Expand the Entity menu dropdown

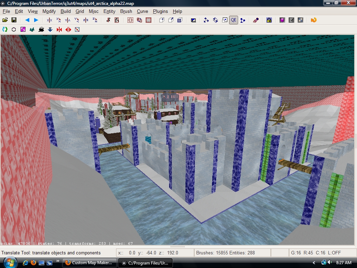109,11
